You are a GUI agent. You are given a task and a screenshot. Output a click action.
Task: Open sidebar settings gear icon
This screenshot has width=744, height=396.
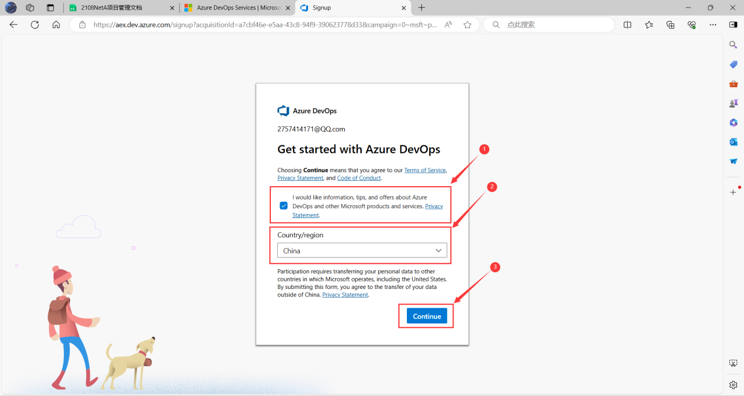734,385
